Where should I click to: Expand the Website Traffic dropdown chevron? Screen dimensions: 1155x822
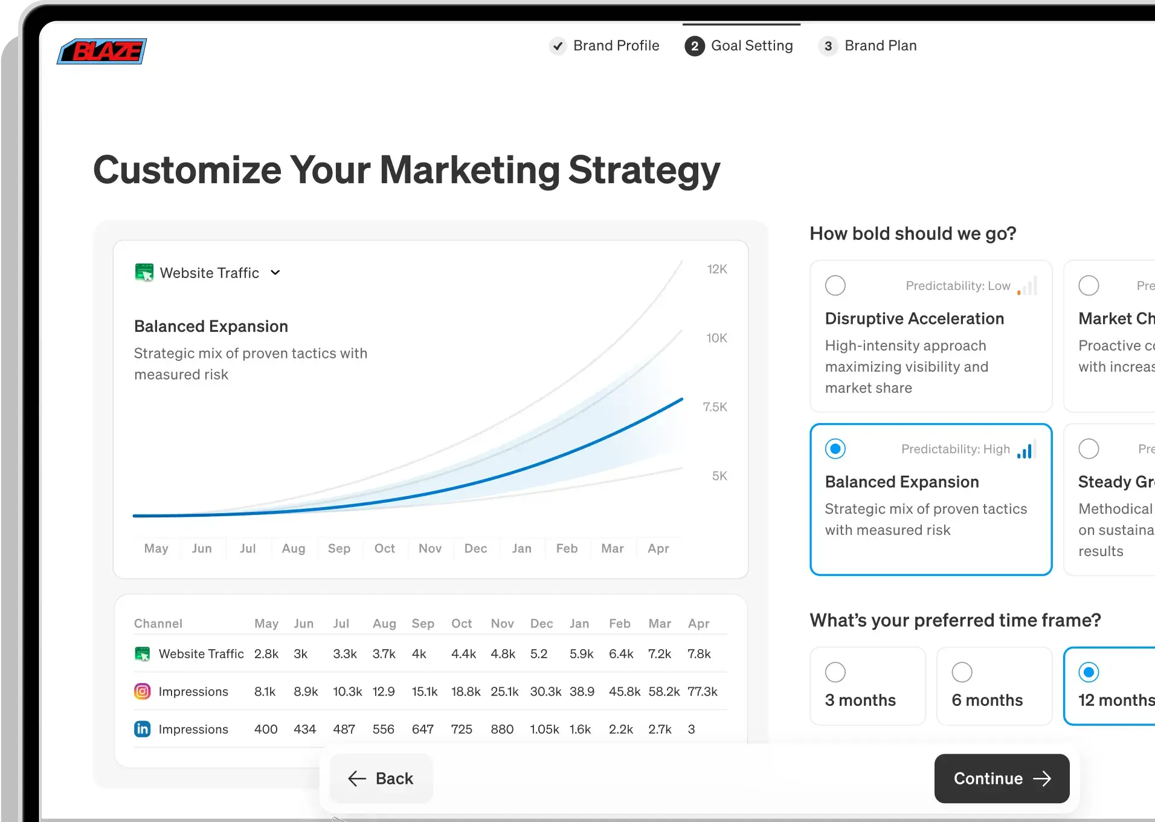tap(275, 273)
